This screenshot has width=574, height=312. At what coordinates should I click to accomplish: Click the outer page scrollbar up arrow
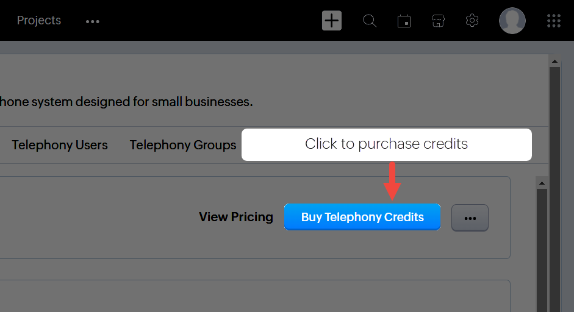pyautogui.click(x=554, y=62)
